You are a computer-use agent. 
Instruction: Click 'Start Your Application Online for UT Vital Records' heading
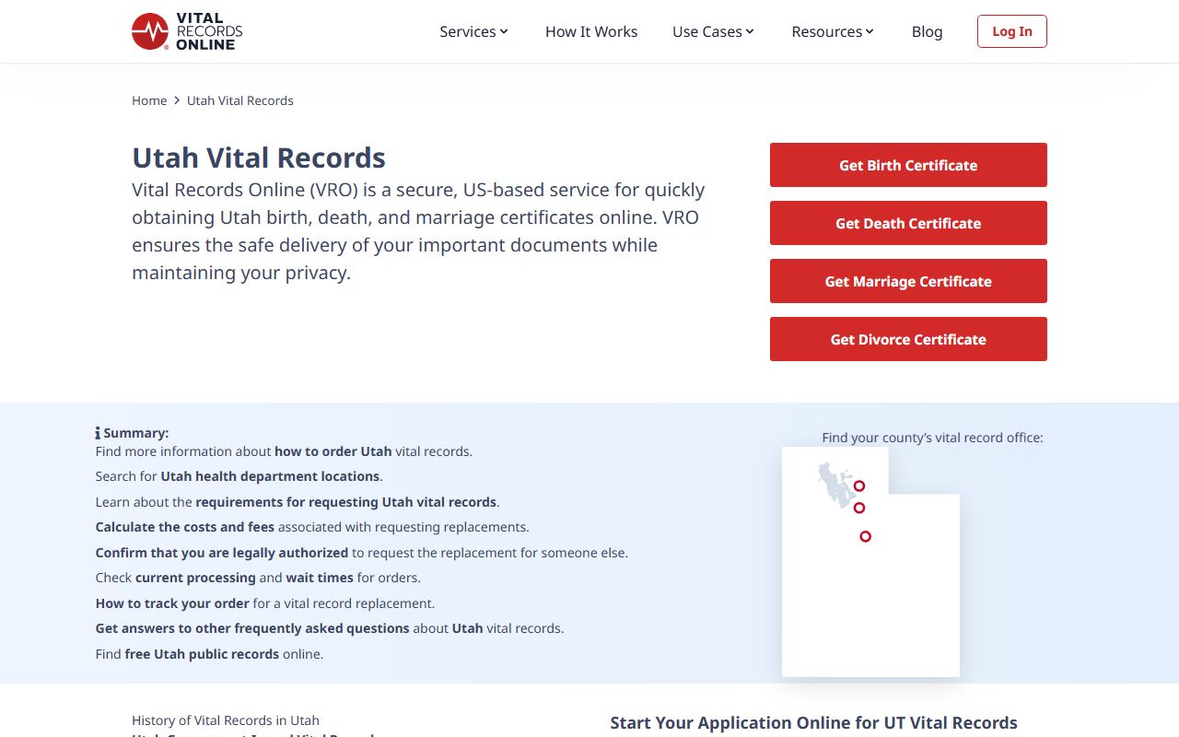click(813, 723)
